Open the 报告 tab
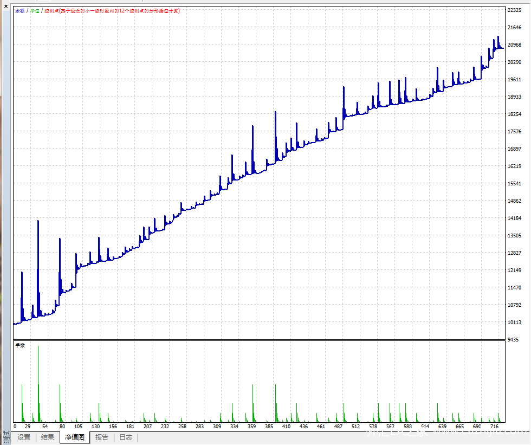 (x=102, y=437)
